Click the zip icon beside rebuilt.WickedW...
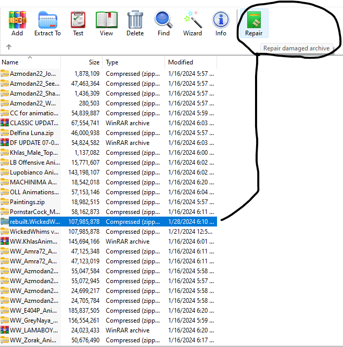This screenshot has width=343, height=347. pos(5,221)
